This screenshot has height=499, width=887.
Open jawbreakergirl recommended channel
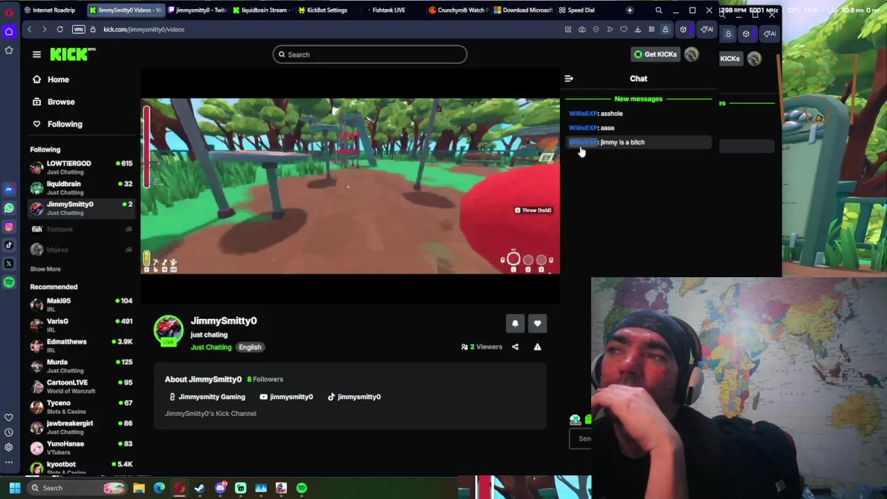pos(81,427)
